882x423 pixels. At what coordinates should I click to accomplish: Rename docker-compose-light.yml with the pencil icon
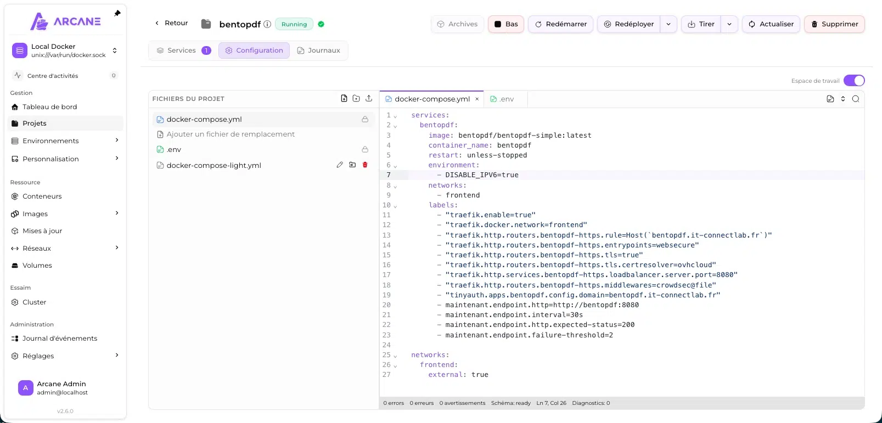click(x=340, y=165)
